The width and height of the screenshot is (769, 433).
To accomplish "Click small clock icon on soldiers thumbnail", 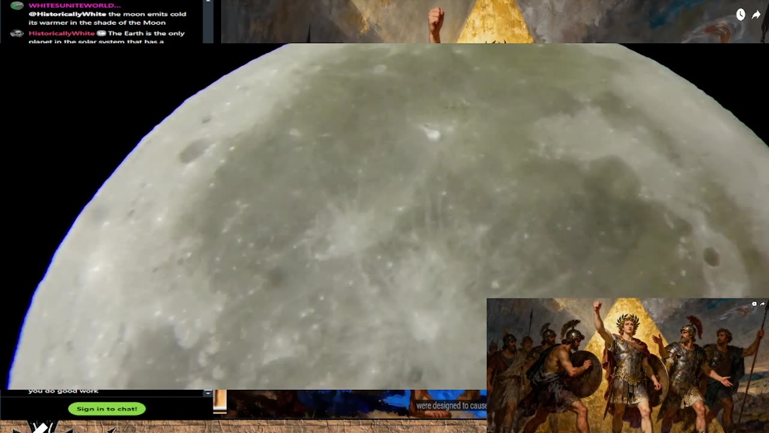I will [755, 304].
